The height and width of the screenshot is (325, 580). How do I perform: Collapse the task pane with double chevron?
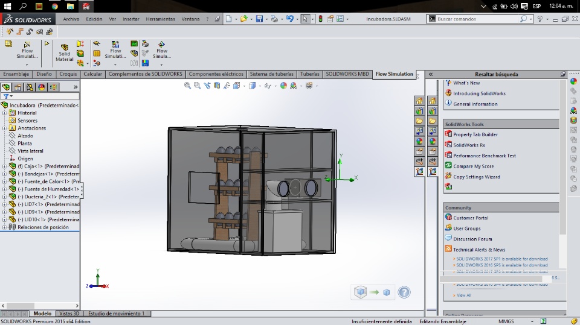coord(431,74)
